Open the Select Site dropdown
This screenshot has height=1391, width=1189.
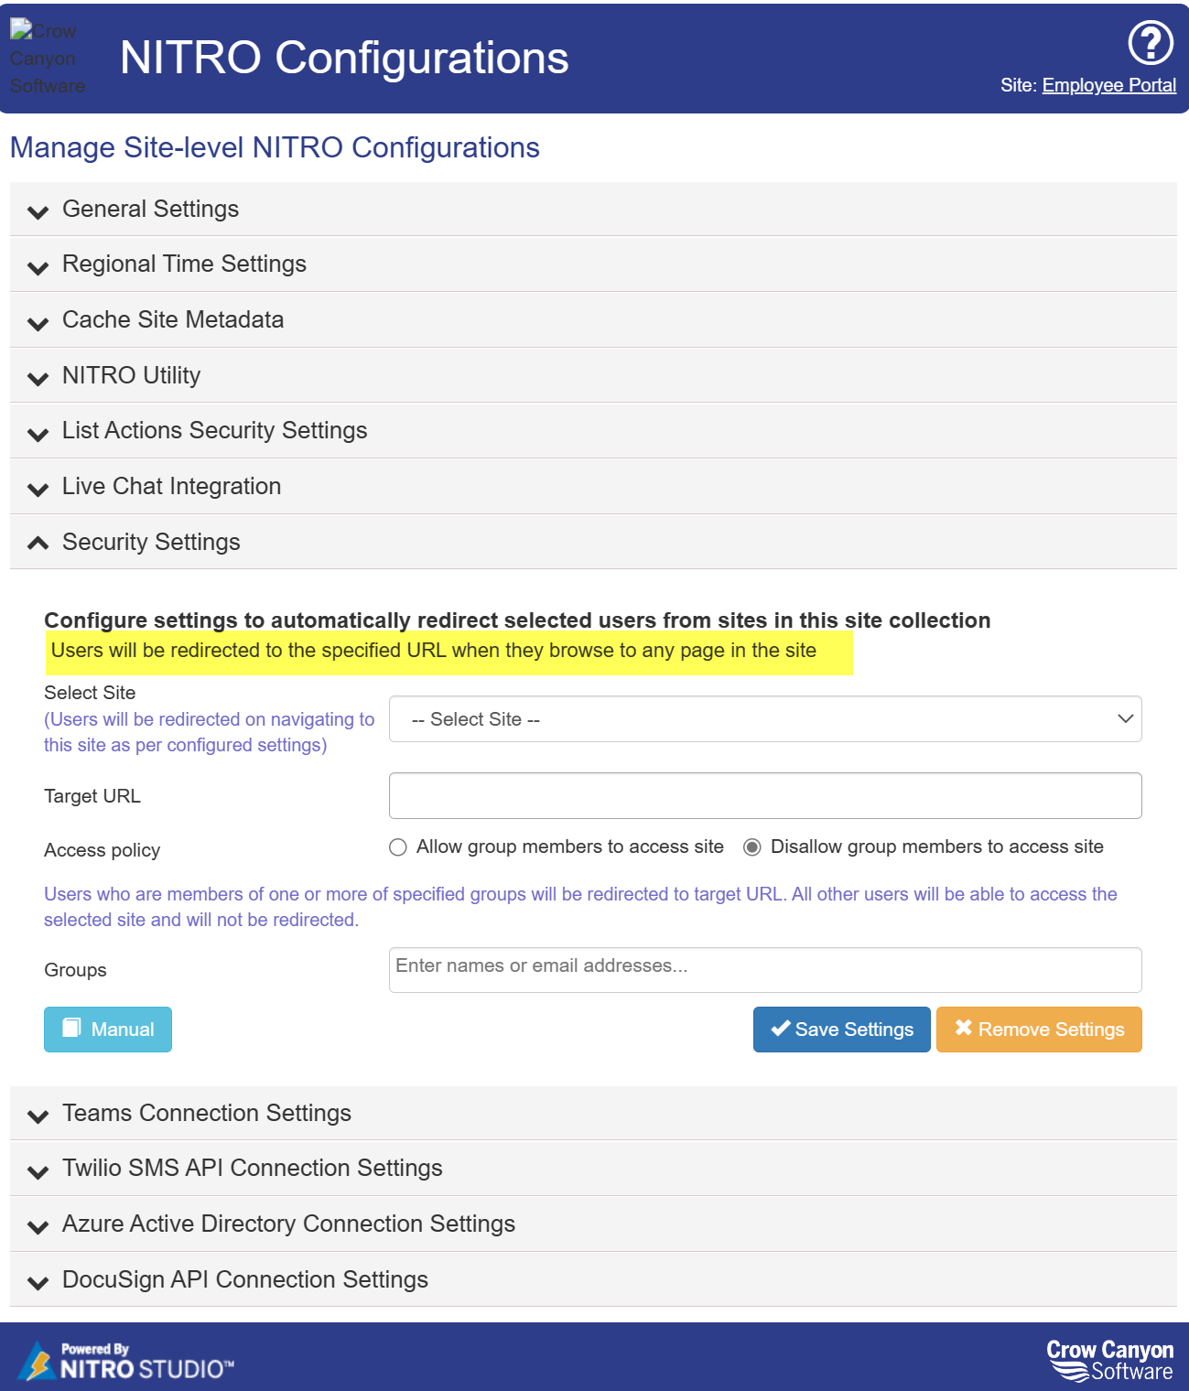[765, 719]
